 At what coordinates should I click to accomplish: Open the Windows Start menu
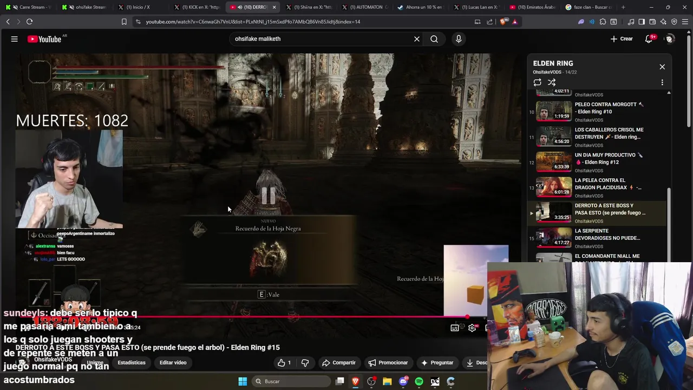click(x=243, y=381)
